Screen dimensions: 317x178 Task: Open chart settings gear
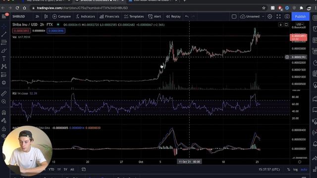[x=269, y=16]
